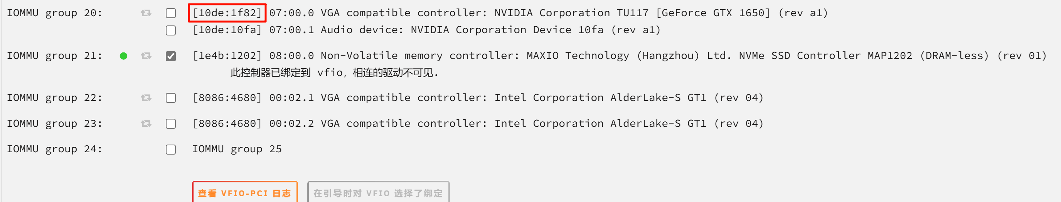Toggle the IOMMU group 25 checkbox

(170, 149)
